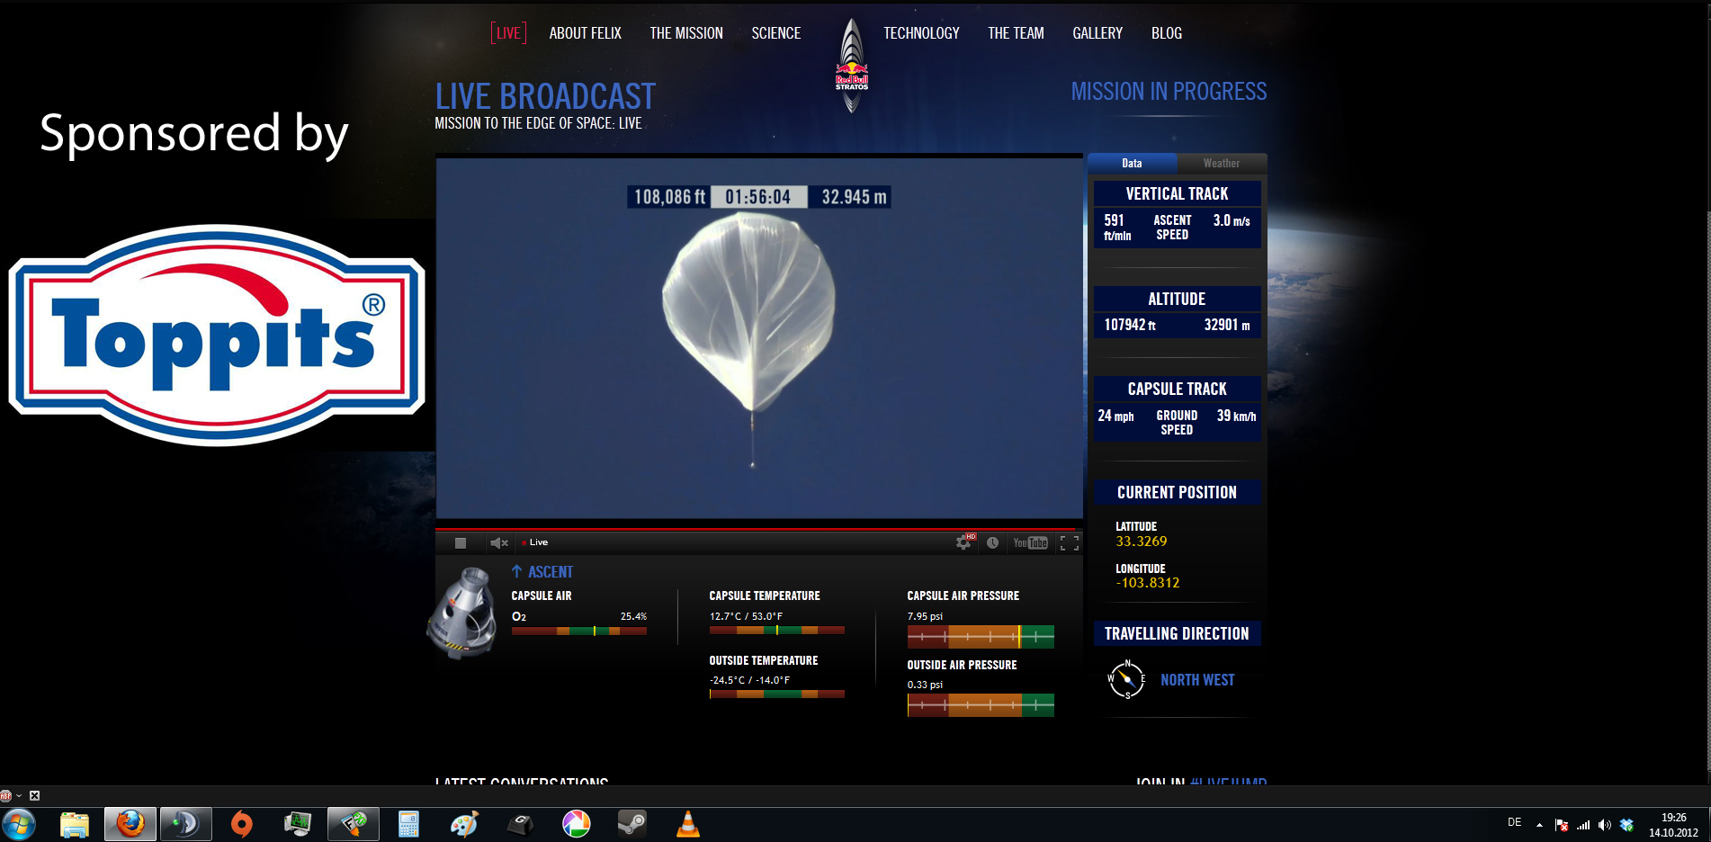Stop the live video playback
1711x842 pixels.
(461, 542)
